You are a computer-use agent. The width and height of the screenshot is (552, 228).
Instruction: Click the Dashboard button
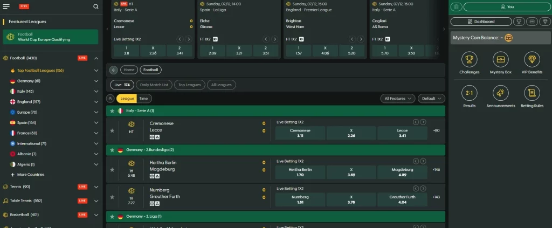481,22
